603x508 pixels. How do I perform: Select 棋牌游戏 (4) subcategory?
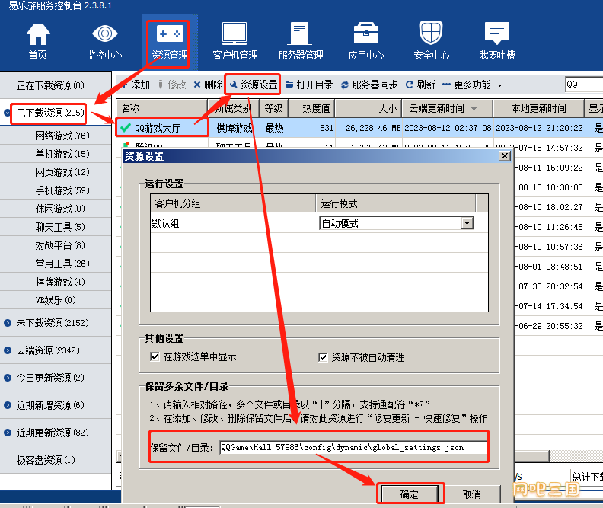60,282
